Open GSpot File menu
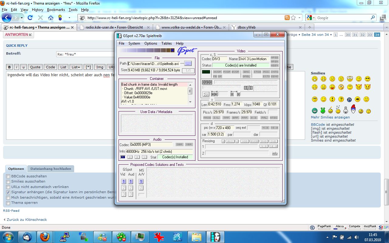The image size is (389, 243). [x=122, y=43]
